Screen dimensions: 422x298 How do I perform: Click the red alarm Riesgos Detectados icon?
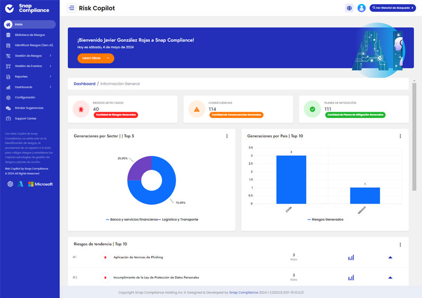click(81, 109)
